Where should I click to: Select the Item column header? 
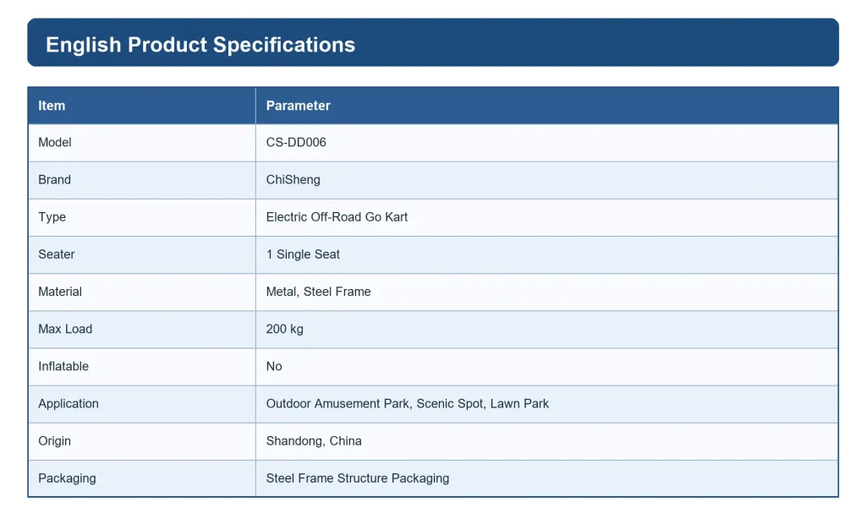(52, 106)
